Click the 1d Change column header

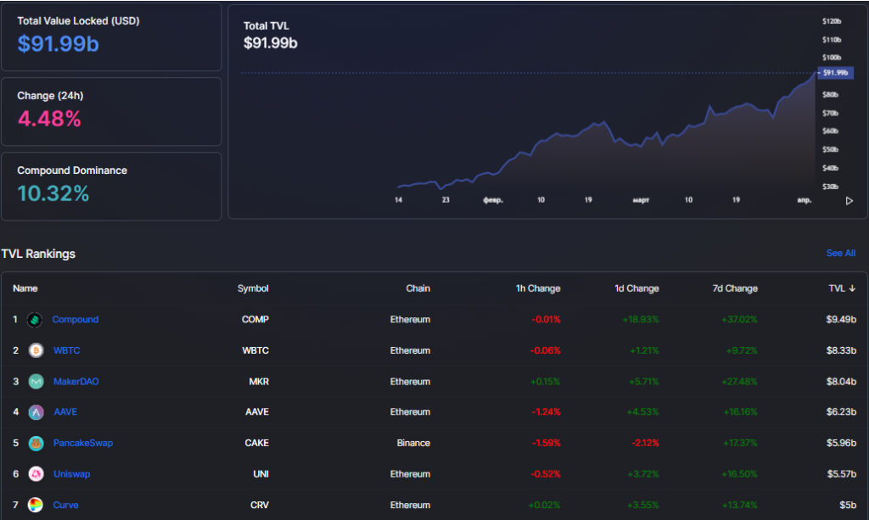coord(636,288)
